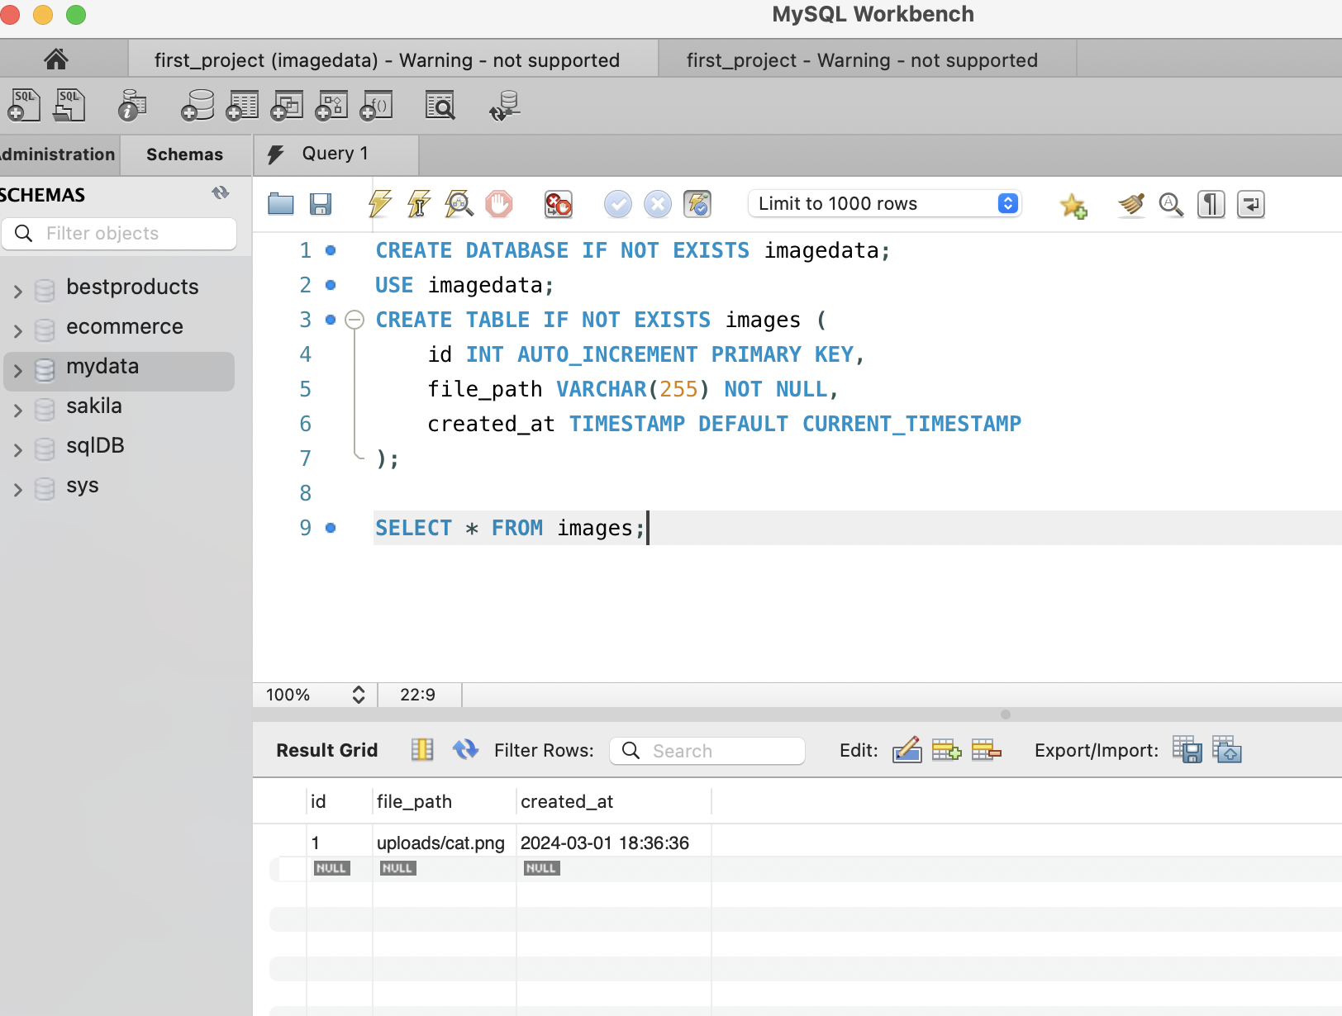Expand the sys schema
This screenshot has width=1342, height=1016.
17,489
